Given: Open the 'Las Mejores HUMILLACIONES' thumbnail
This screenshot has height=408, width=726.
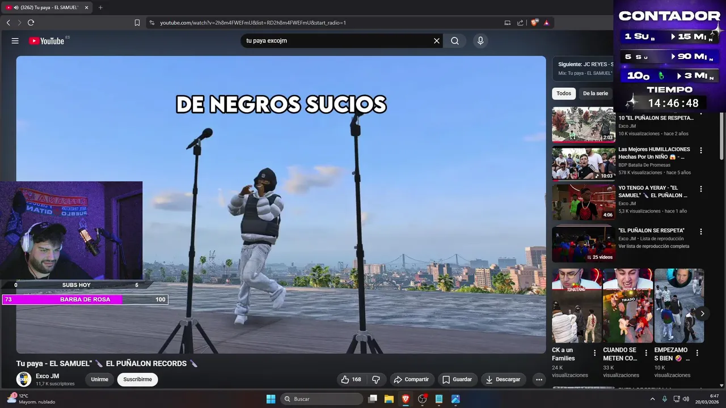Looking at the screenshot, I should (584, 163).
